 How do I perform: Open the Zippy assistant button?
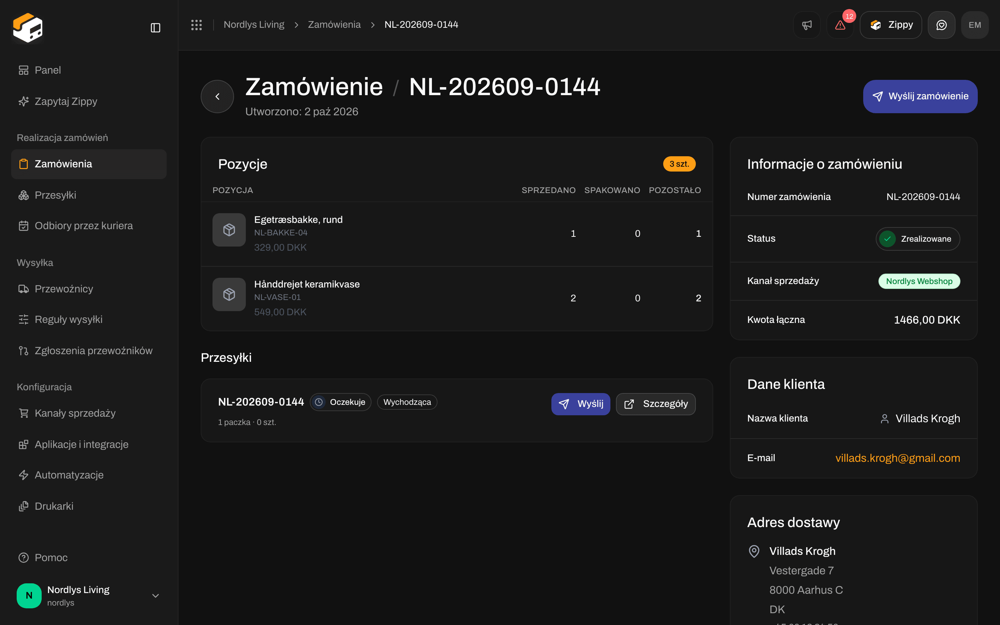(x=891, y=25)
